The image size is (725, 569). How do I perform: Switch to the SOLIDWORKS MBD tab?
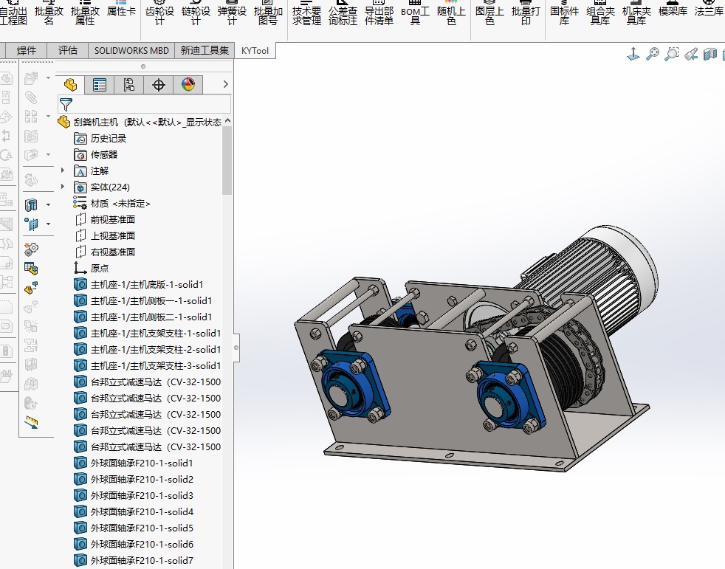pyautogui.click(x=131, y=50)
